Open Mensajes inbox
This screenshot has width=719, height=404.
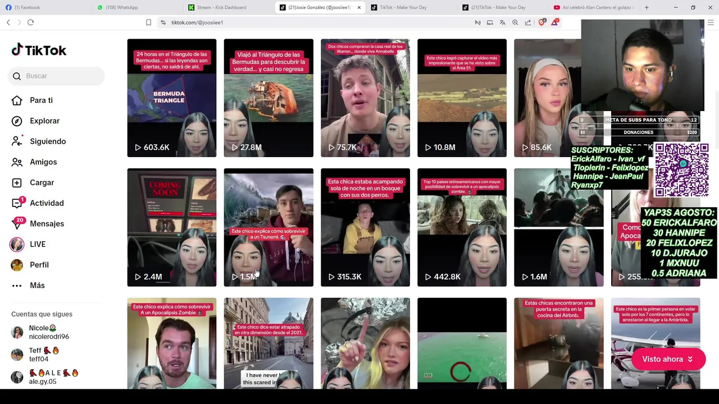pos(47,223)
